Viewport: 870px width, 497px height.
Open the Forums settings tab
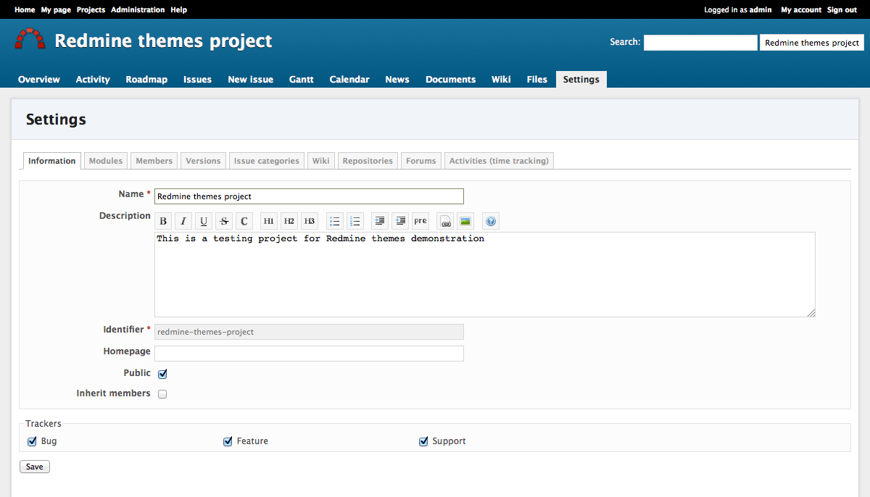click(421, 161)
